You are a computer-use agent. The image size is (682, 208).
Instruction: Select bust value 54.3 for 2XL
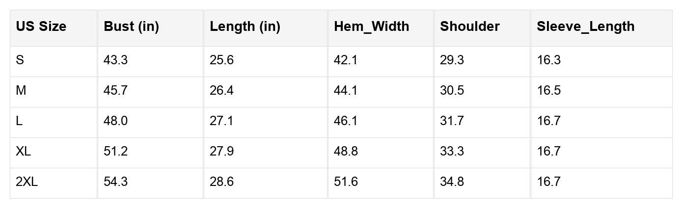(x=115, y=182)
